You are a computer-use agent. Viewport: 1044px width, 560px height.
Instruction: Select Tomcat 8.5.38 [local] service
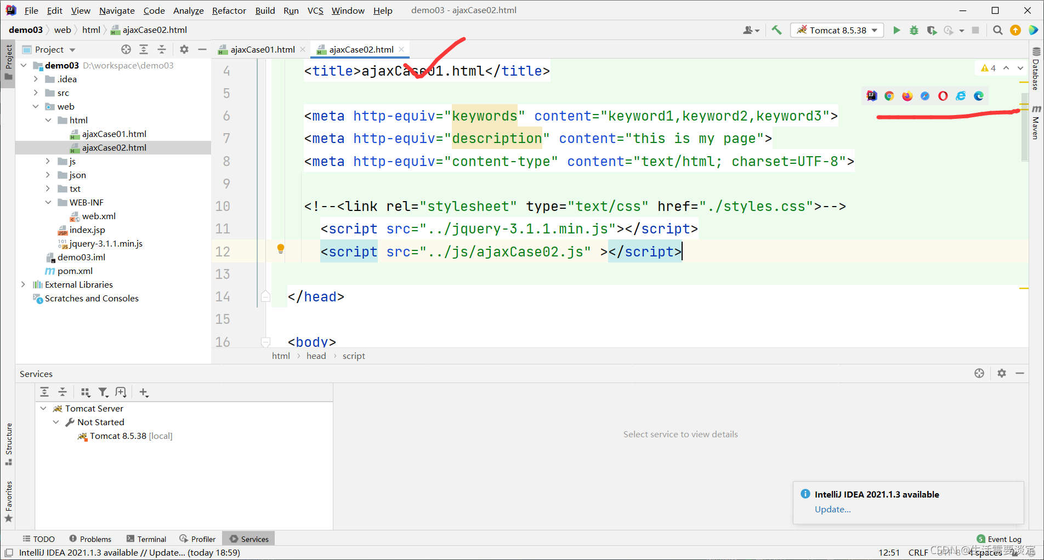(x=131, y=436)
